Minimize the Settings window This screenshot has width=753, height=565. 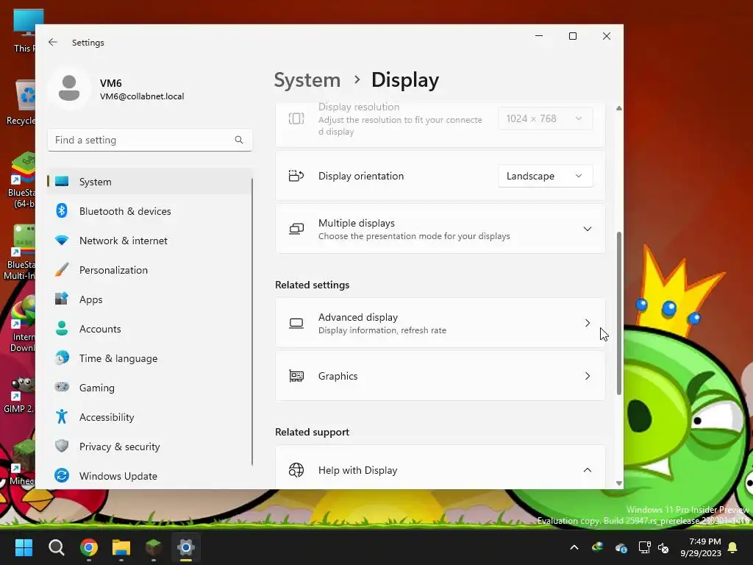click(x=539, y=36)
